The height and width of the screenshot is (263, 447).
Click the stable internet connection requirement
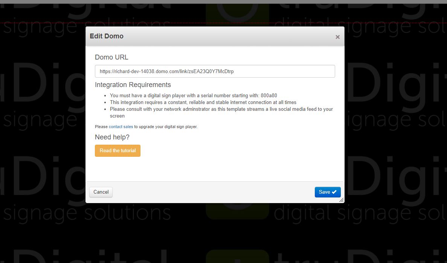[x=203, y=102]
